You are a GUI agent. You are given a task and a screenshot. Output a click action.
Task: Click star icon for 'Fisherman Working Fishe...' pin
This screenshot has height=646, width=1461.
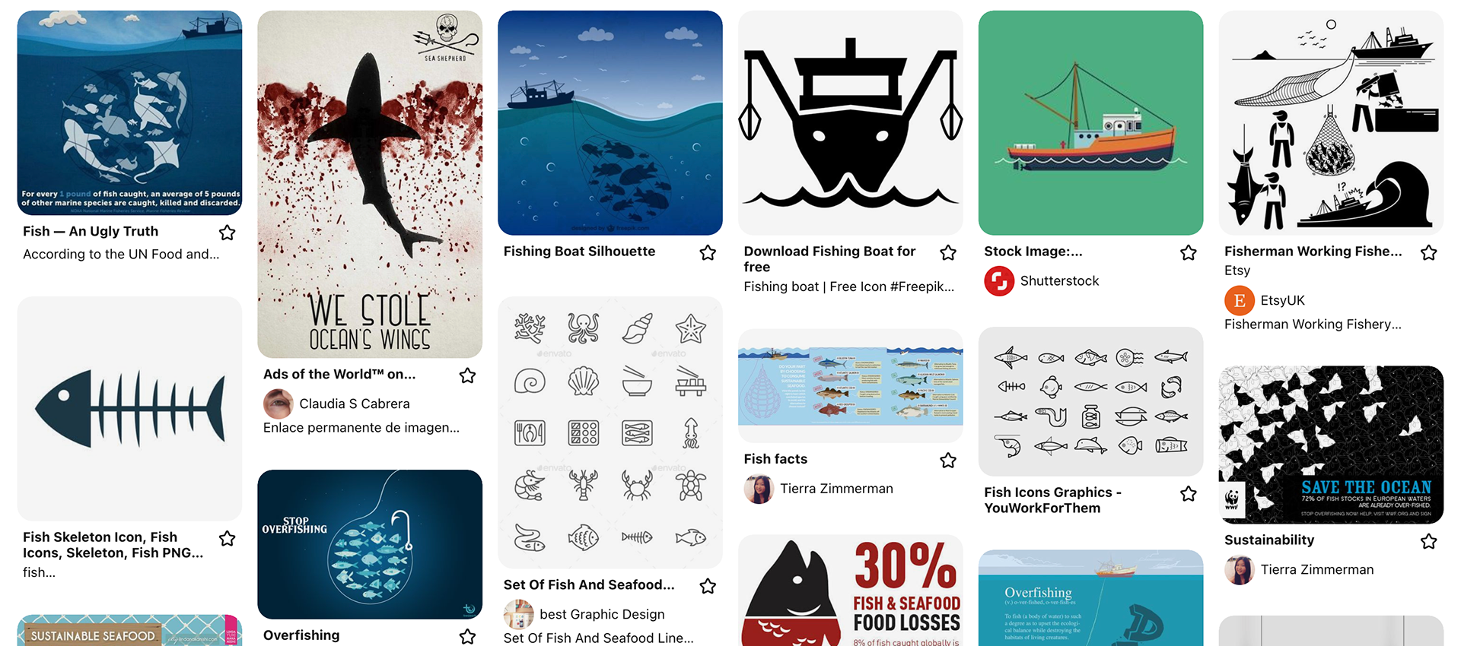[1429, 252]
